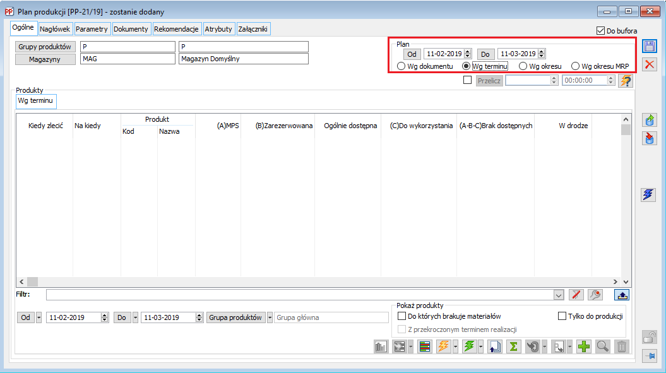Switch to the Rekomendacje tab
This screenshot has width=666, height=373.
coord(176,29)
